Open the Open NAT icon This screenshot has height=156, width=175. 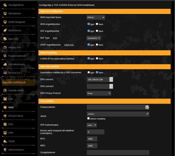(5, 39)
